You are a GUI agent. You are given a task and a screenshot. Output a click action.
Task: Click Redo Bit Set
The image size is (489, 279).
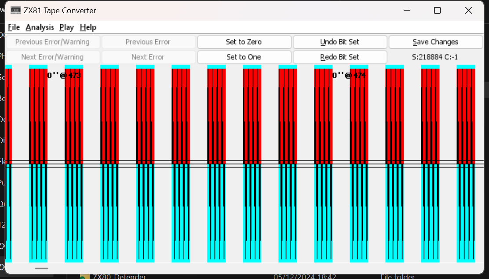[340, 57]
